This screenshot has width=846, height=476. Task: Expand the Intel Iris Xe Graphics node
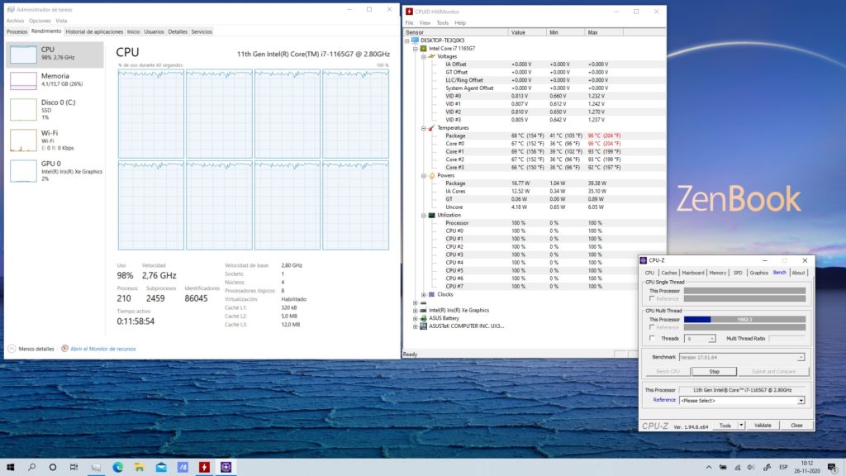415,311
